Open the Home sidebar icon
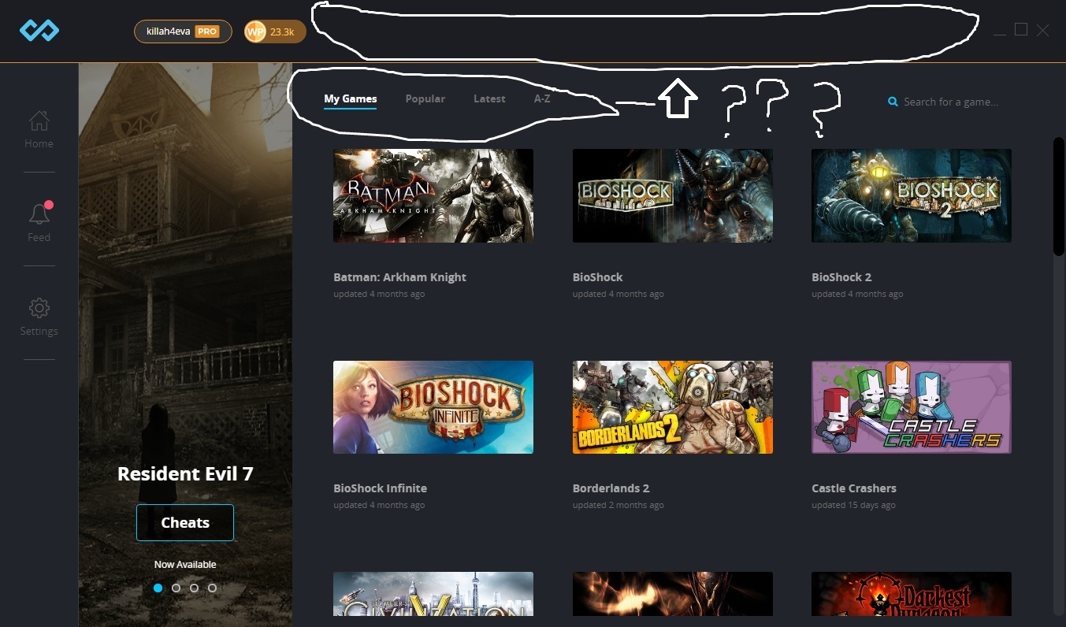This screenshot has height=627, width=1066. pos(39,122)
